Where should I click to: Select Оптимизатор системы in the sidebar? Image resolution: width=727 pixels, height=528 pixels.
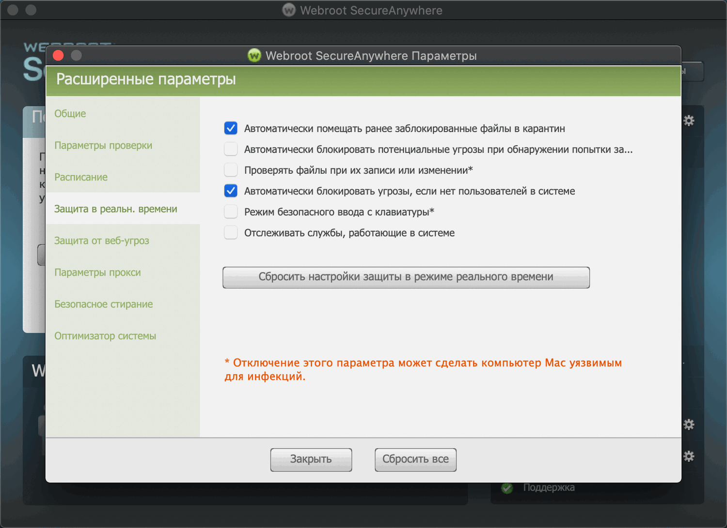pyautogui.click(x=105, y=336)
